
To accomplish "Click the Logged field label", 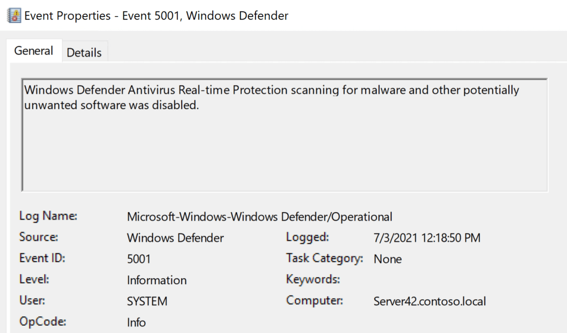I will [x=307, y=238].
